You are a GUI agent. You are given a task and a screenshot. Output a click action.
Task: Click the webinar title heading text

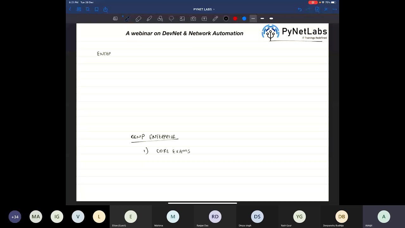tap(184, 33)
